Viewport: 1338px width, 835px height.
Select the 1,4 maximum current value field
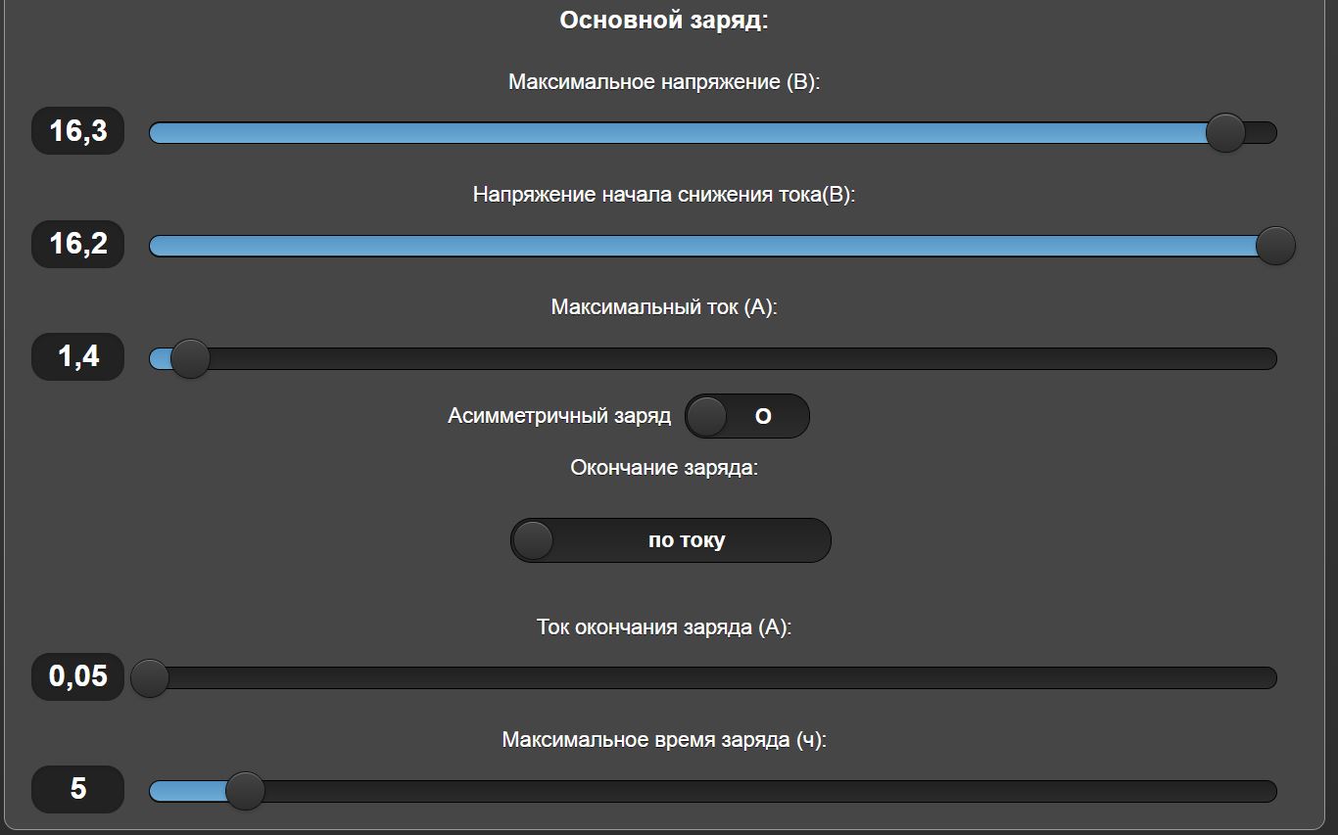[78, 356]
